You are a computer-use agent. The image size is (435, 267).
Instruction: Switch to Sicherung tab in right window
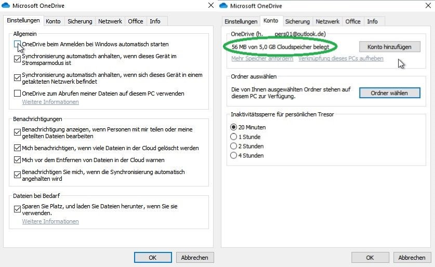click(x=297, y=22)
